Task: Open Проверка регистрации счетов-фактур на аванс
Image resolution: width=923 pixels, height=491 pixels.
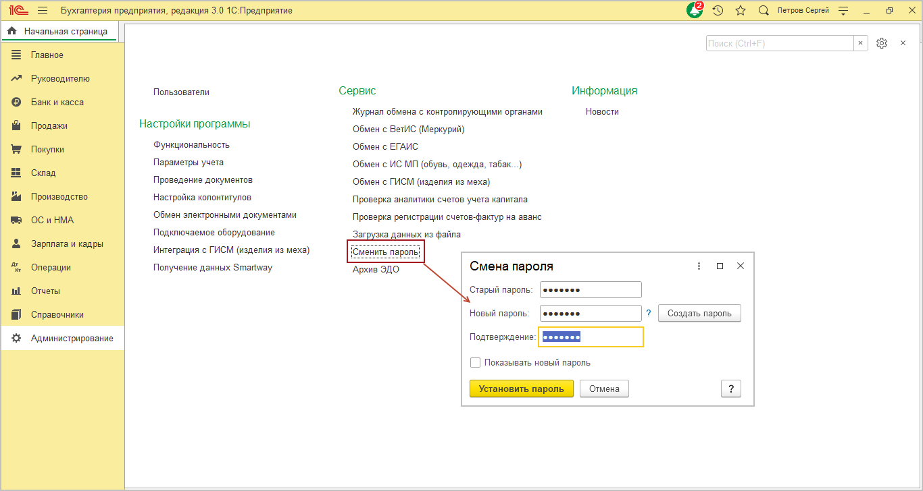Action: [447, 217]
